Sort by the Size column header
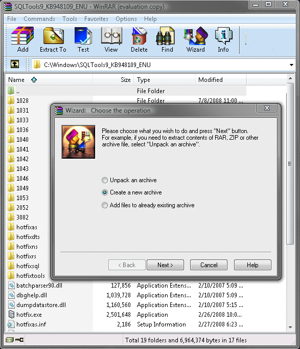The image size is (300, 349). (x=113, y=80)
